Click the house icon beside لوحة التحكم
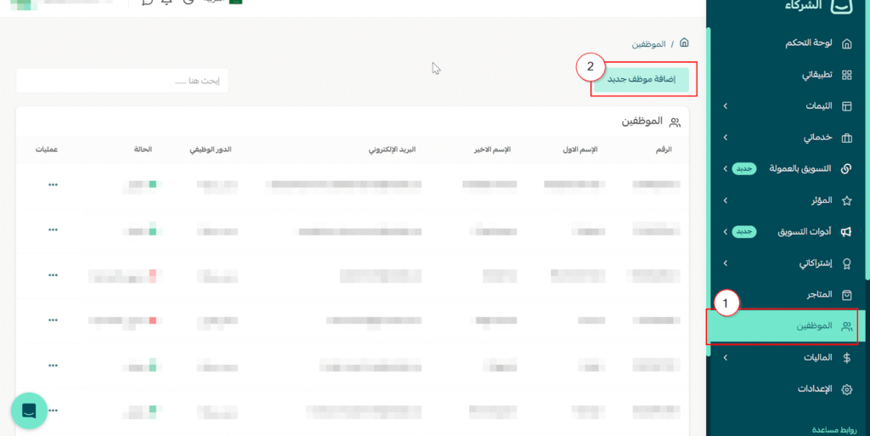The width and height of the screenshot is (870, 436). click(x=846, y=42)
